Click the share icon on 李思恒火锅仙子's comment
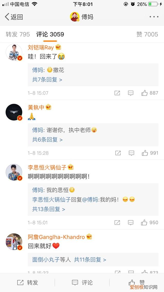This screenshot has height=292, width=164. [117, 222]
